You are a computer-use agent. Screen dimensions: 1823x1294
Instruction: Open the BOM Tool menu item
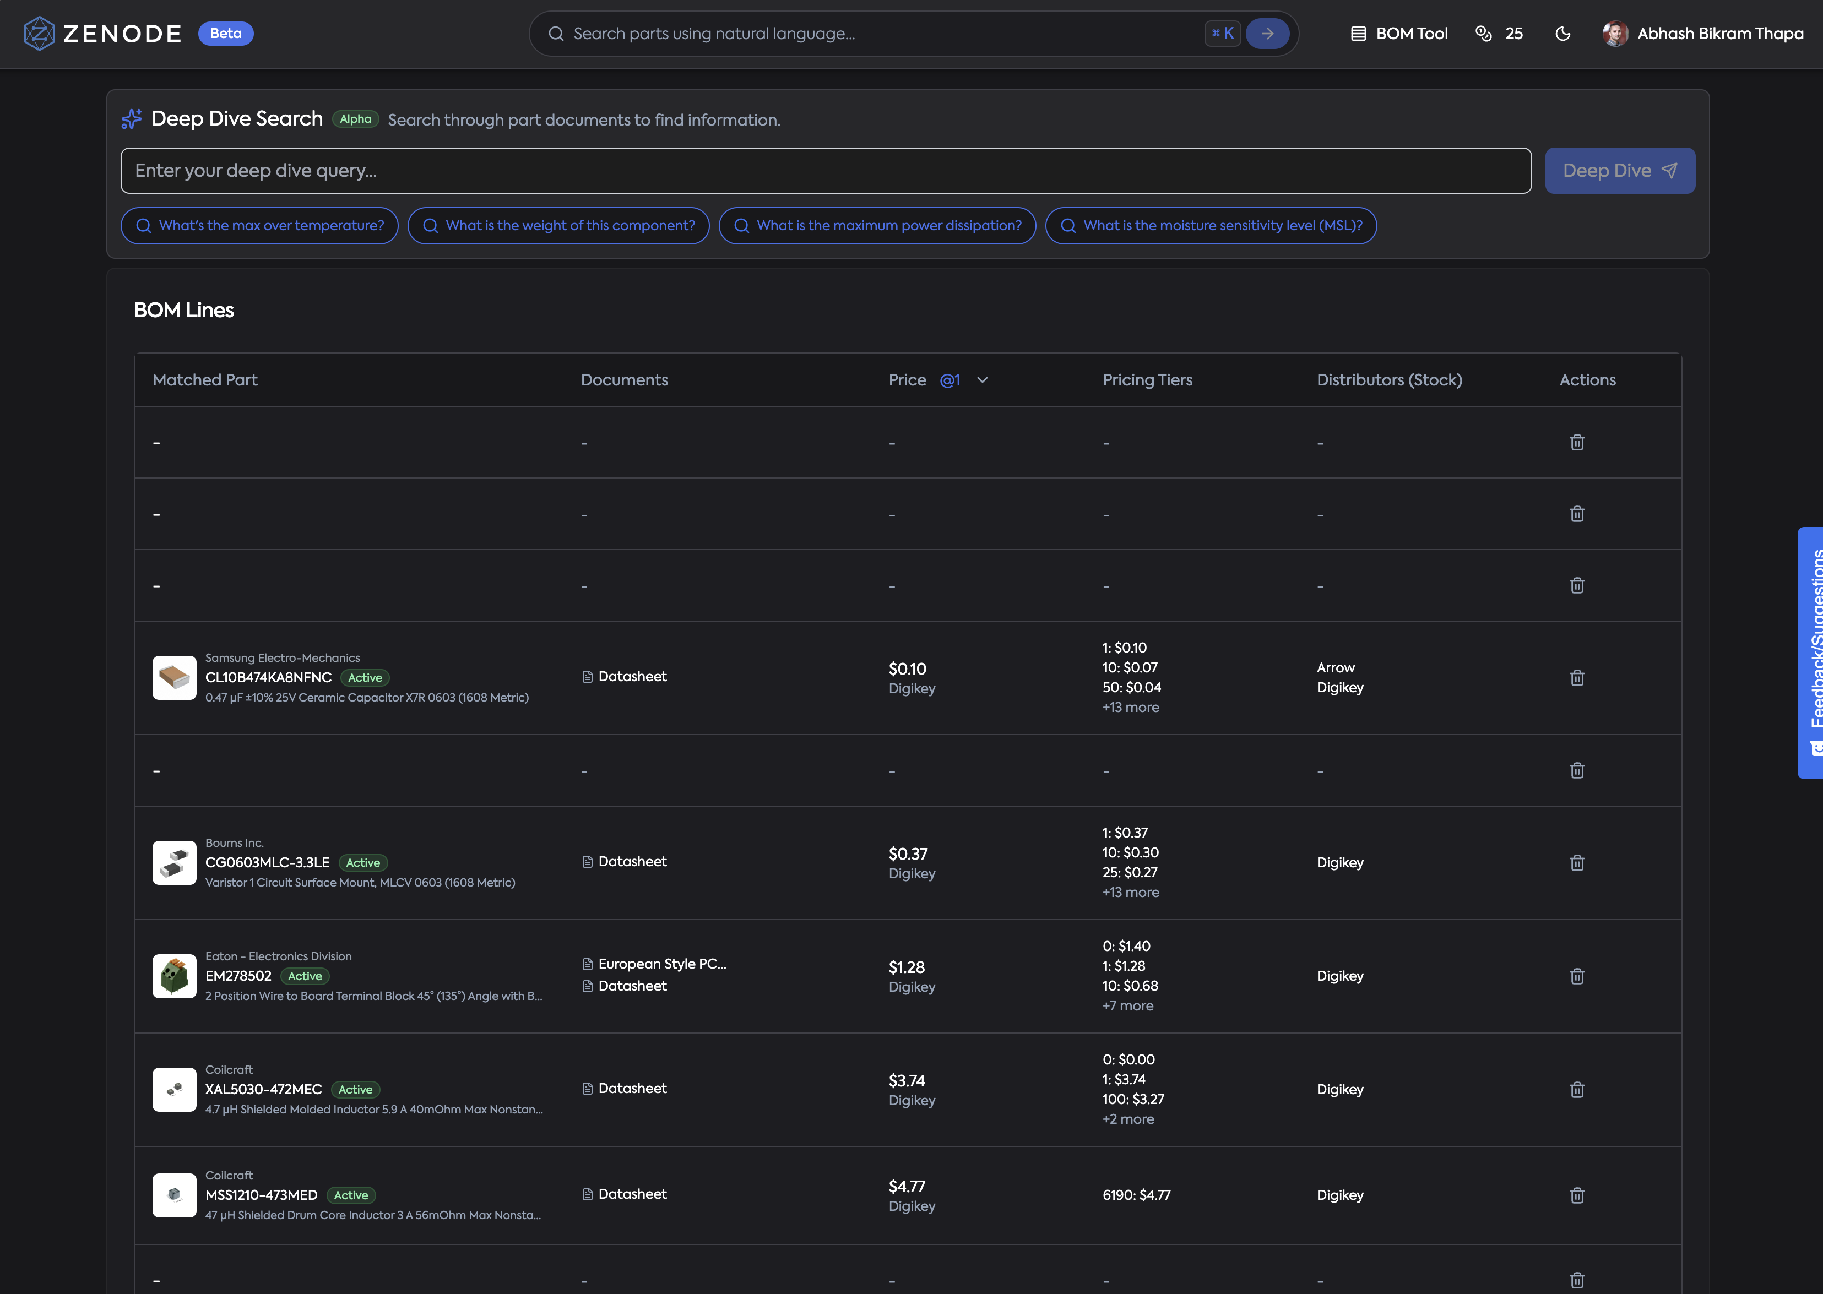click(x=1399, y=34)
